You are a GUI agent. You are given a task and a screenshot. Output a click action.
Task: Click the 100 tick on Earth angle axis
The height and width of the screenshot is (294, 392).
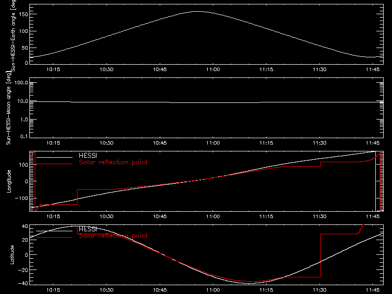(24, 31)
